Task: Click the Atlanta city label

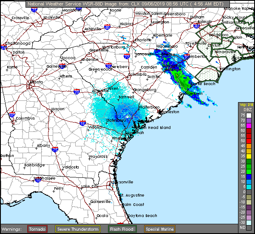Action: pyautogui.click(x=37, y=82)
